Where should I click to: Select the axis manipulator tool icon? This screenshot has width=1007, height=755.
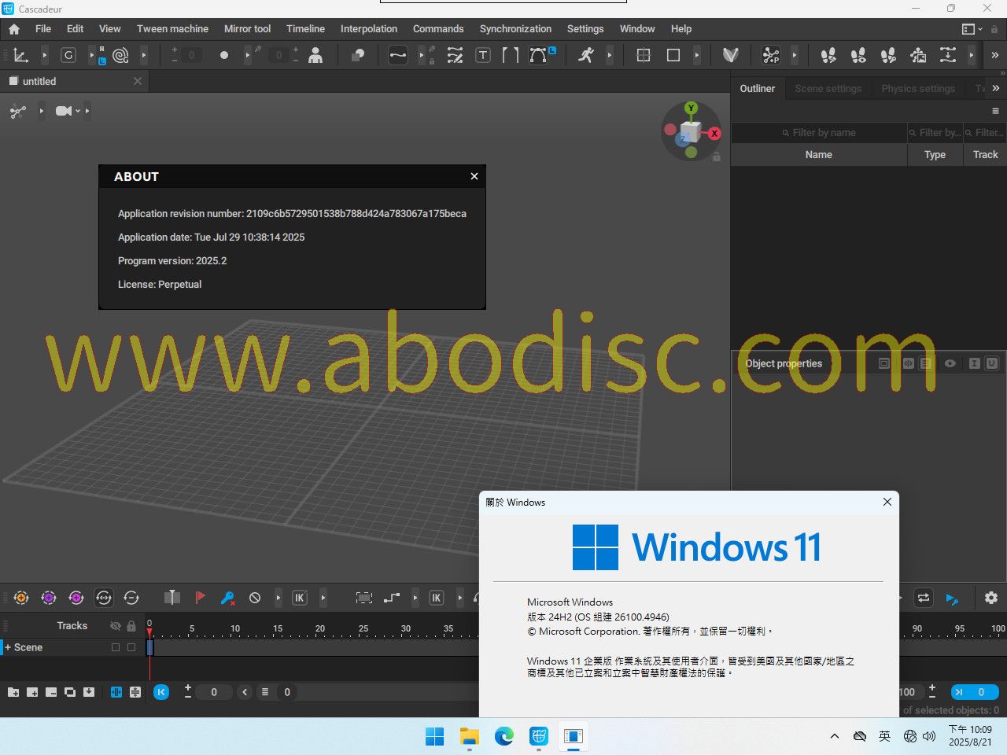[21, 55]
